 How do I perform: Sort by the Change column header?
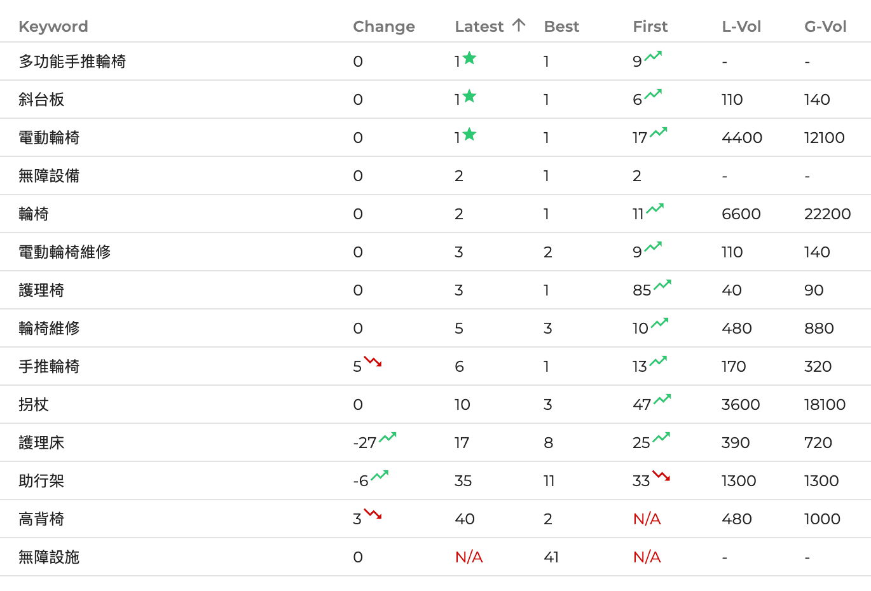click(x=383, y=27)
